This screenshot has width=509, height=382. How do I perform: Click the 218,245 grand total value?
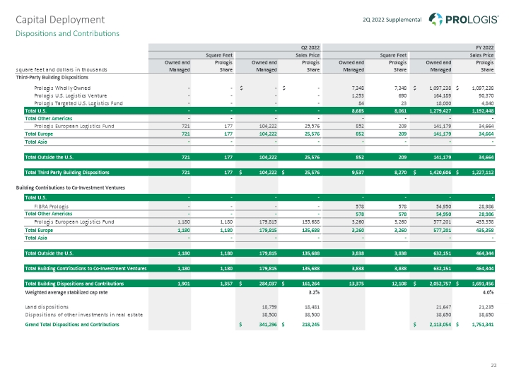[x=310, y=325]
